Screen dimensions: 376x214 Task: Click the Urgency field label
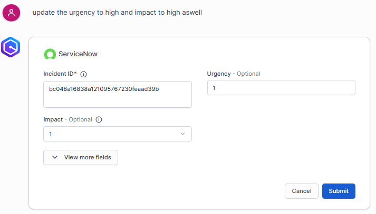click(x=218, y=74)
